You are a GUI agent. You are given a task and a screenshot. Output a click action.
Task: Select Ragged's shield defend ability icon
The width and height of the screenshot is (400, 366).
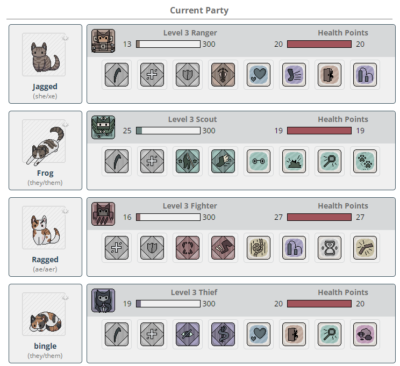152,248
